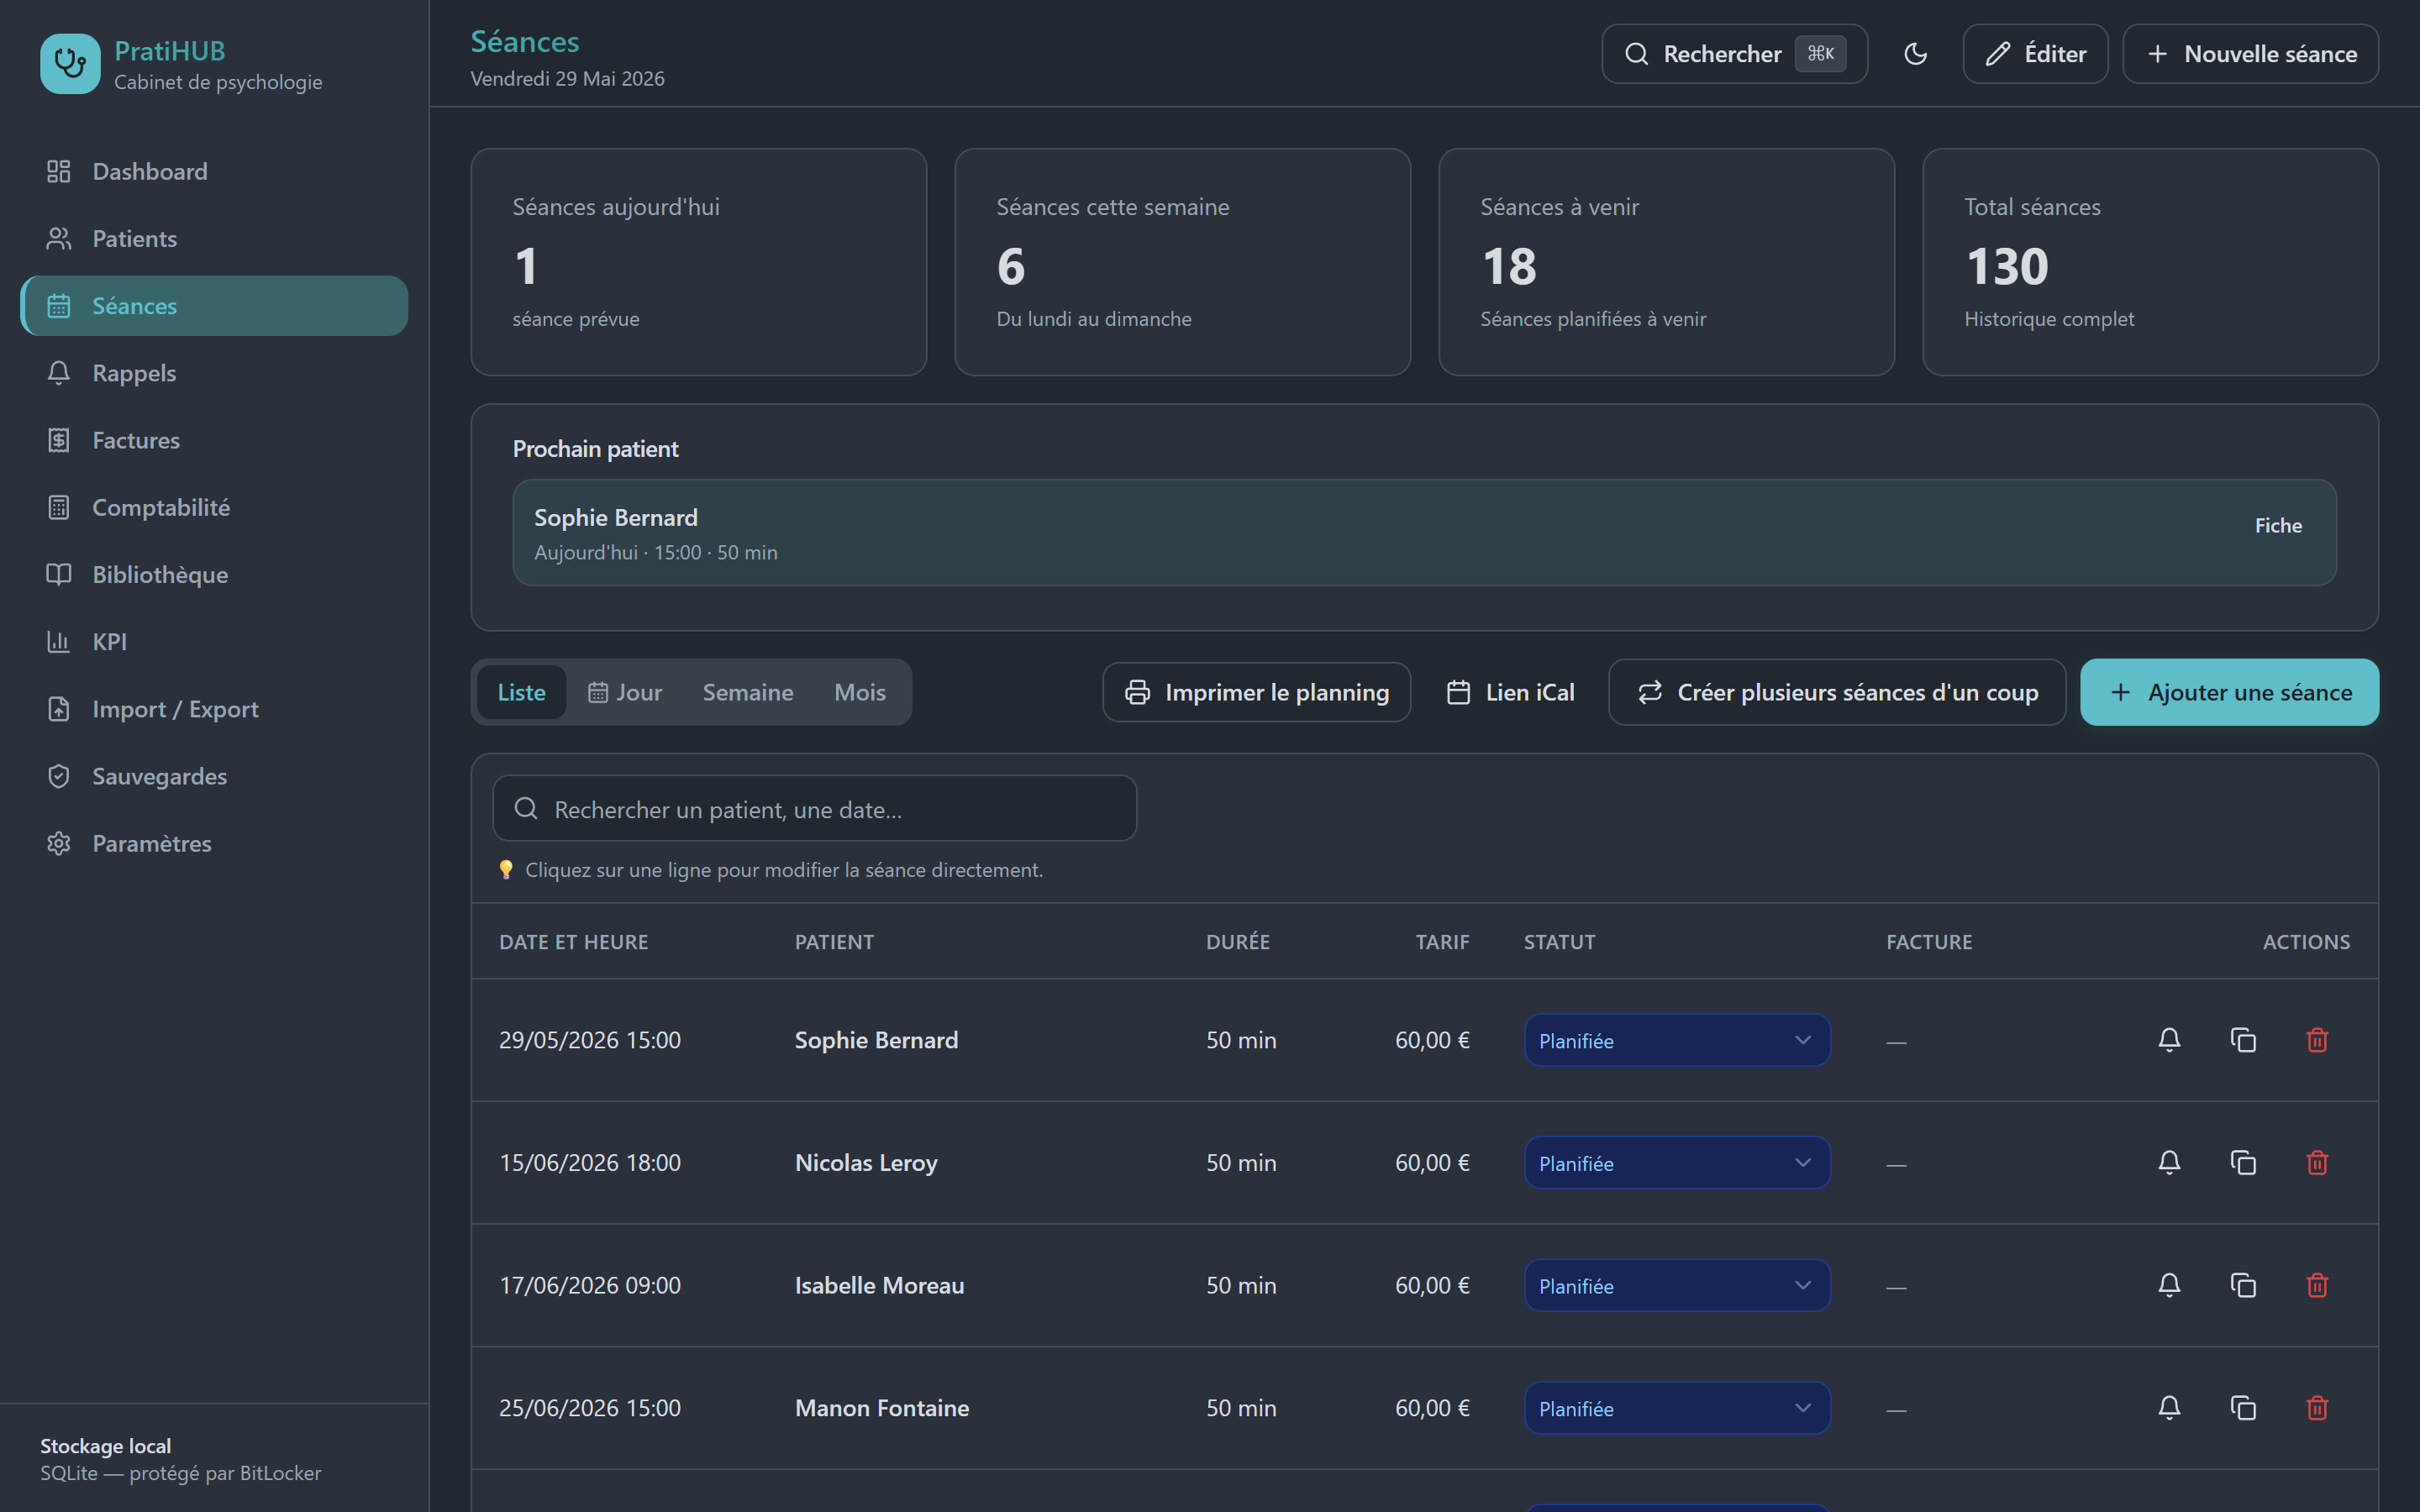The image size is (2420, 1512).
Task: Open the Rappels page
Action: [214, 373]
